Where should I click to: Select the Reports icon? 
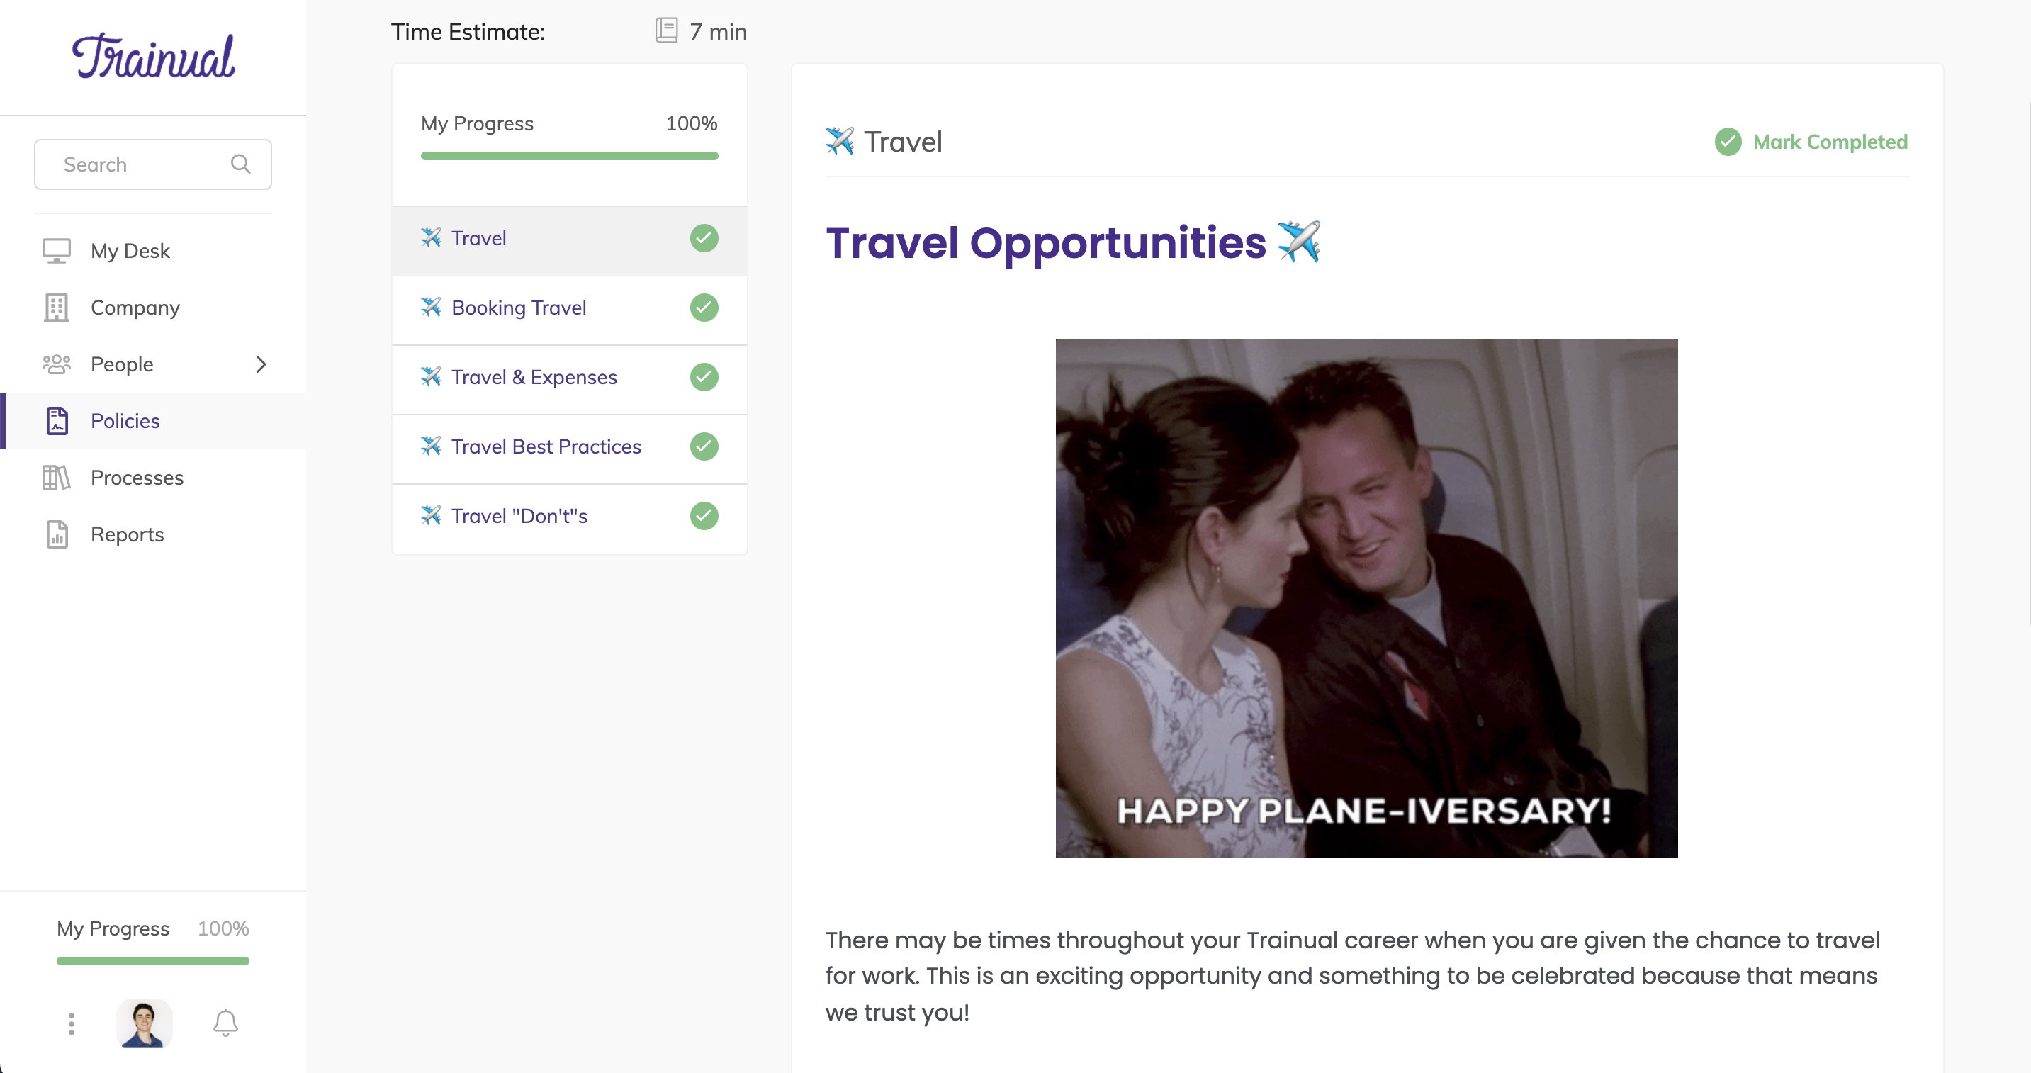[x=55, y=534]
